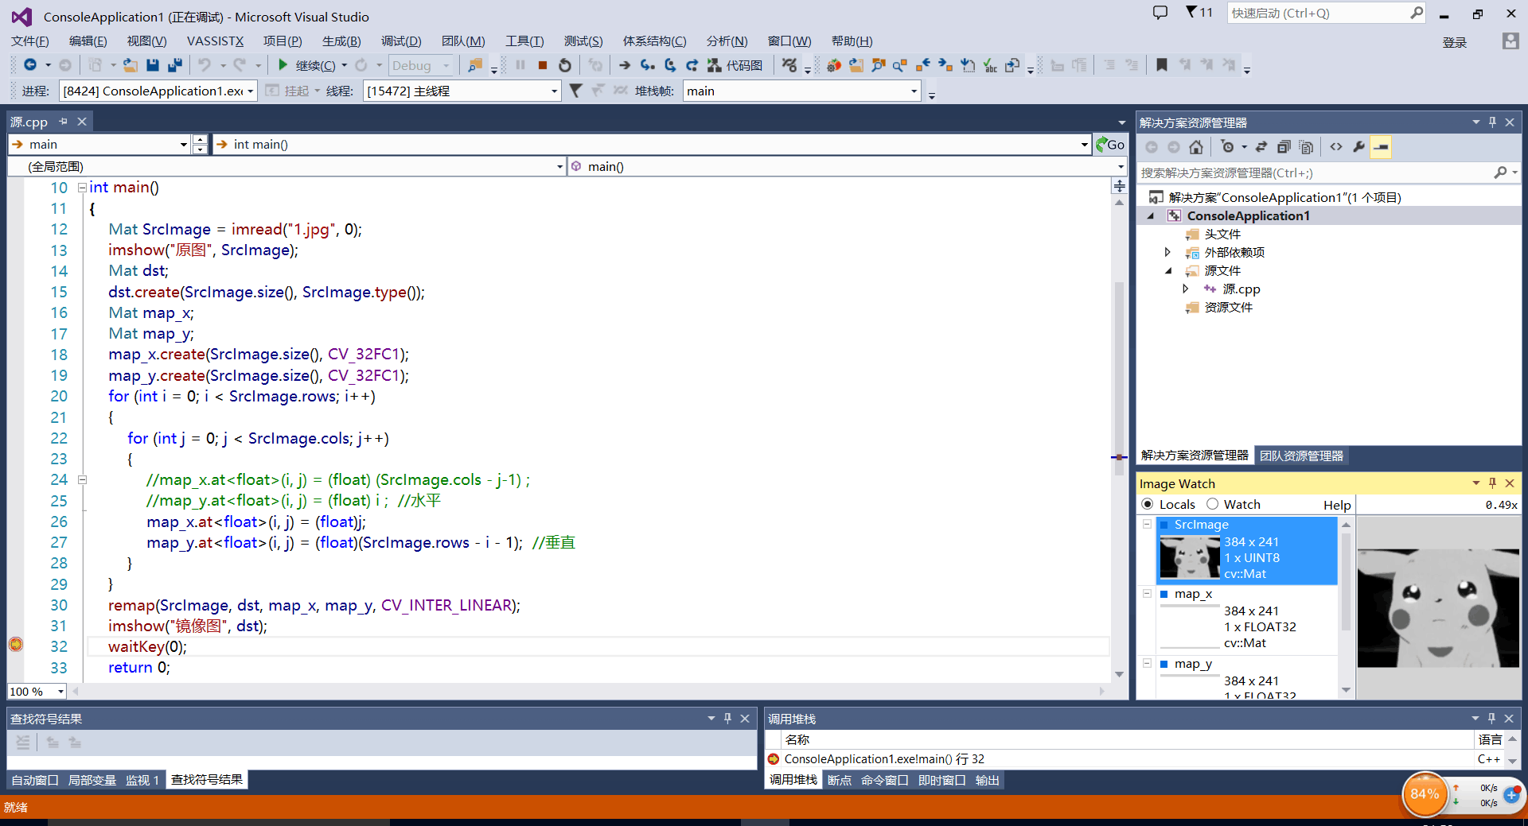Click the Continue (继续) debug button
Viewport: 1528px width, 826px height.
(x=306, y=65)
